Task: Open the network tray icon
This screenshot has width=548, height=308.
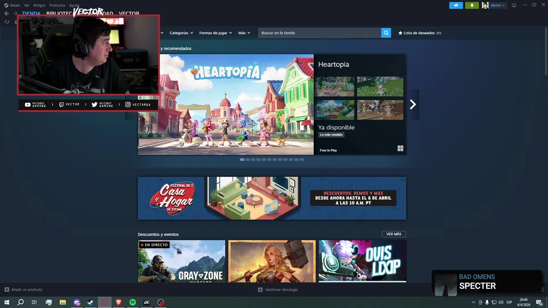Action: 494,302
